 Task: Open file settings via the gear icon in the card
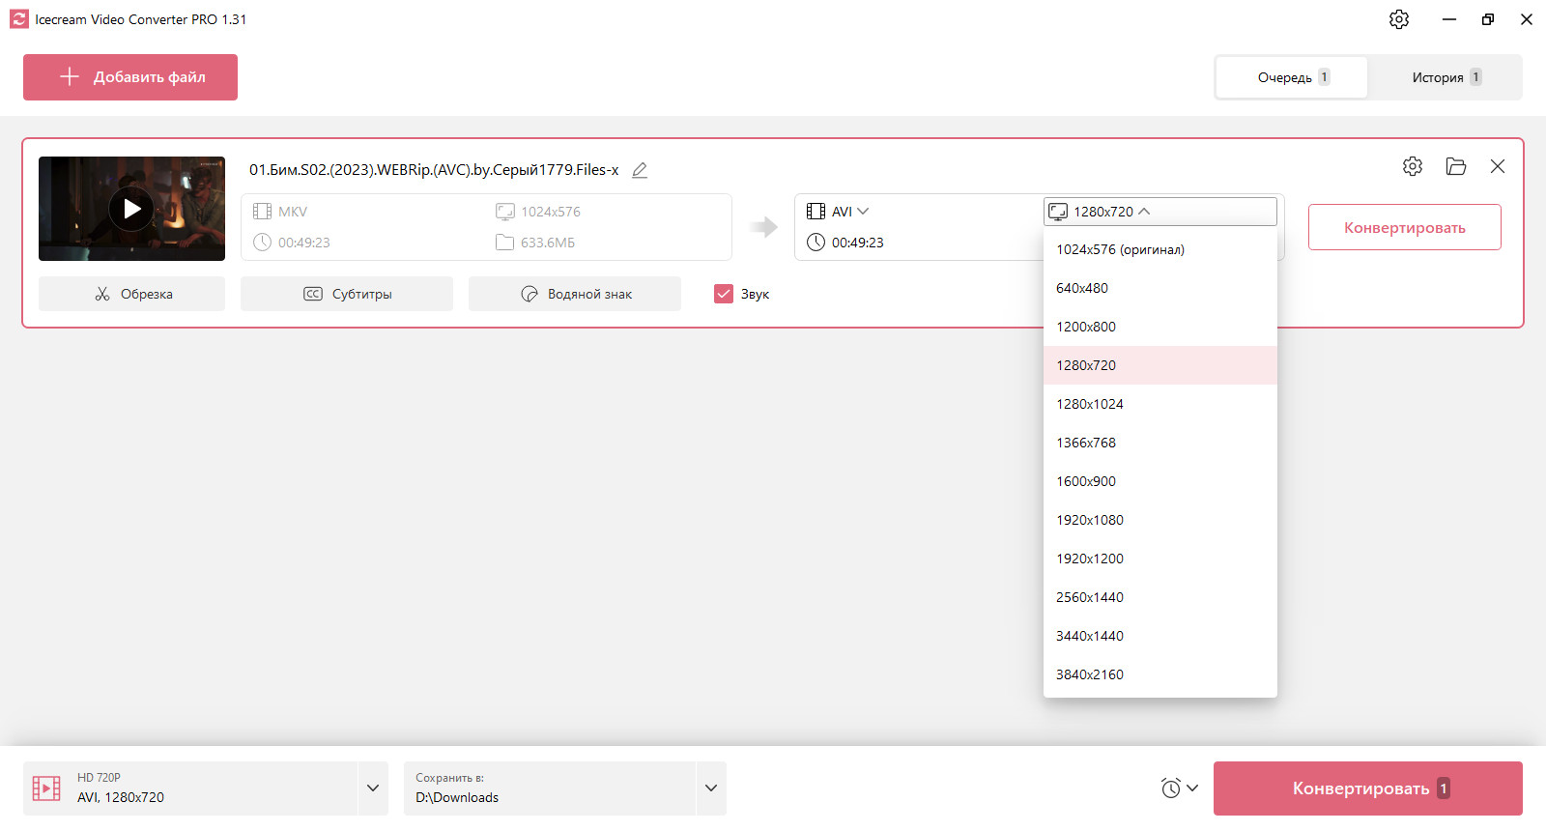pyautogui.click(x=1413, y=166)
